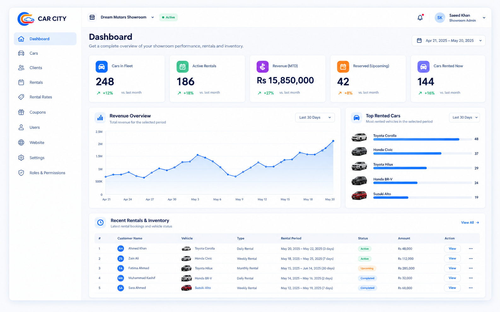Open more options for Muhammad Kashif's rental
This screenshot has width=500, height=312.
[x=471, y=278]
